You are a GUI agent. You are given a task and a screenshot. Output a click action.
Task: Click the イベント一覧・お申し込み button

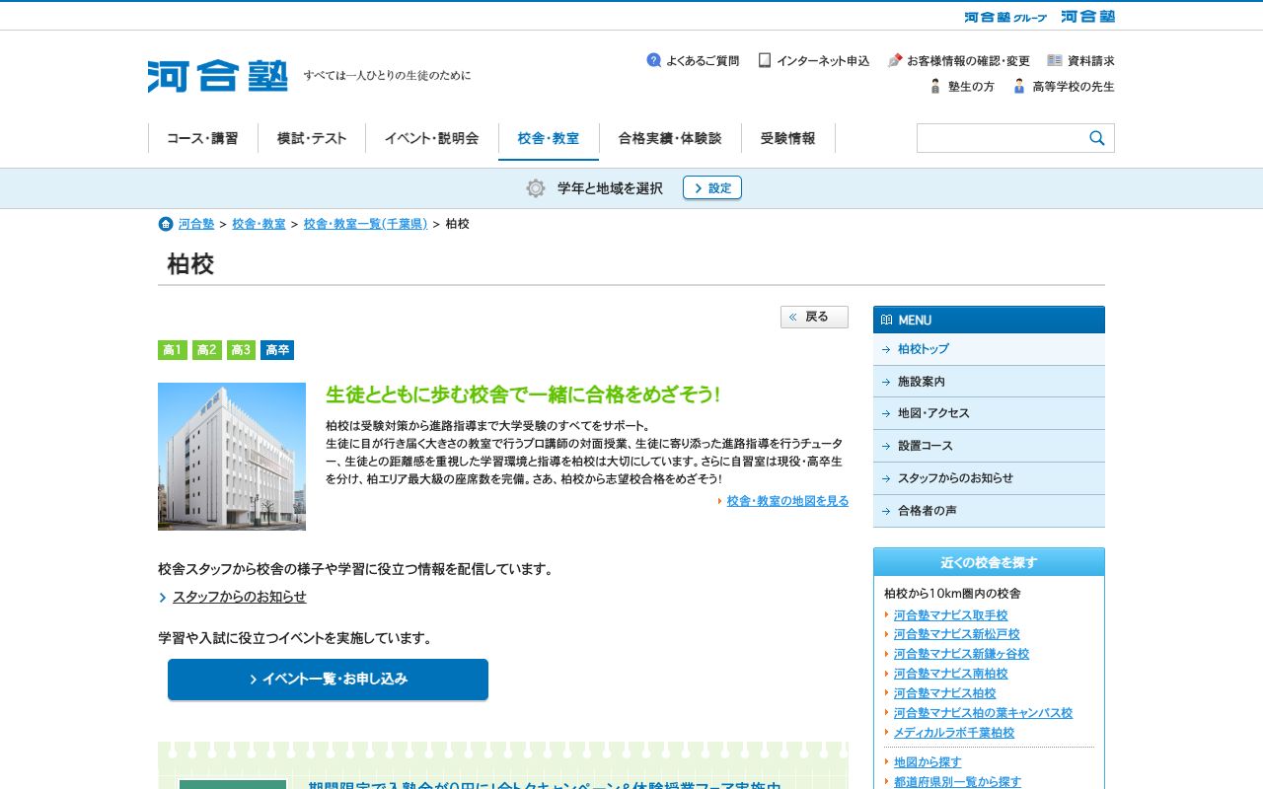328,680
